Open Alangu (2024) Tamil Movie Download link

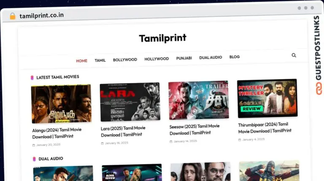[x=57, y=133]
